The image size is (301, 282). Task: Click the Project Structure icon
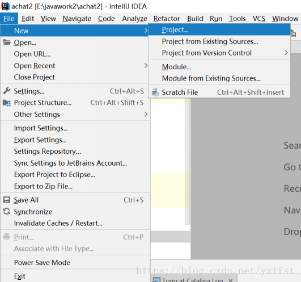tap(7, 103)
